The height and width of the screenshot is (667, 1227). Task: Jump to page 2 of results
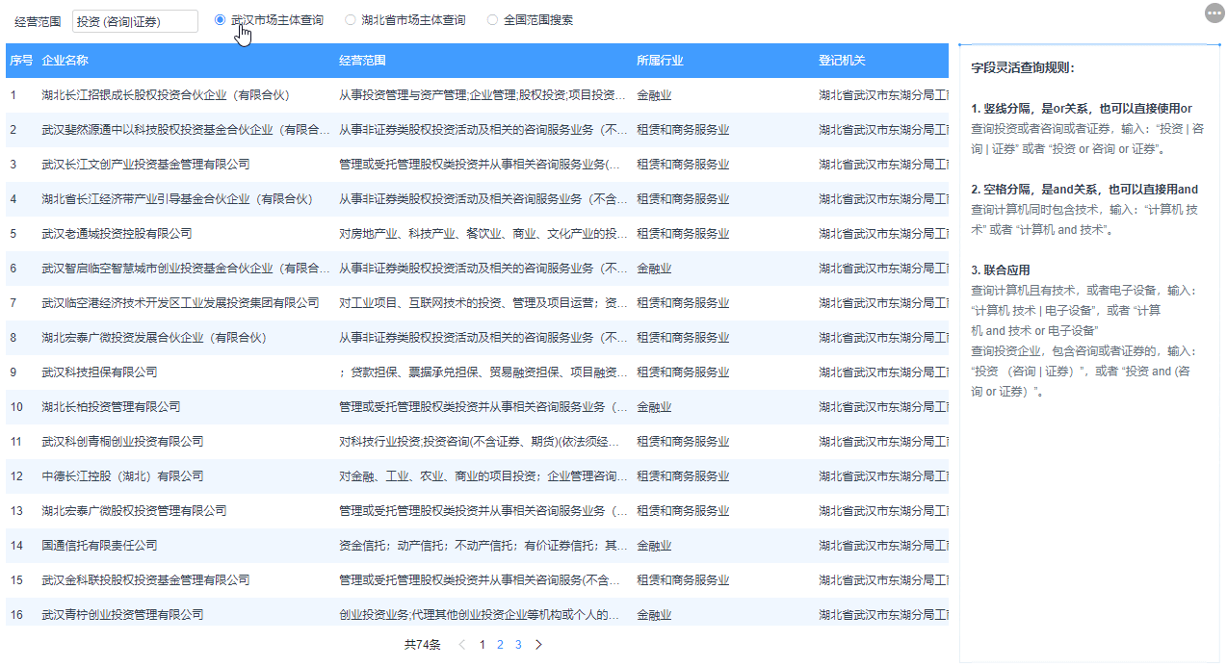pos(499,645)
